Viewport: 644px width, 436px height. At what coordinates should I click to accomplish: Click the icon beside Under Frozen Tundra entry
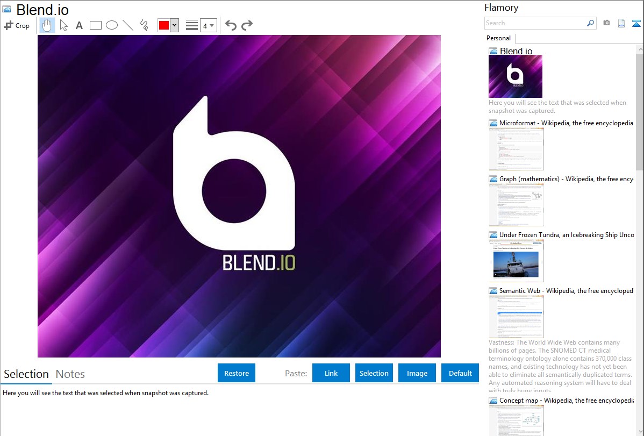coord(493,234)
